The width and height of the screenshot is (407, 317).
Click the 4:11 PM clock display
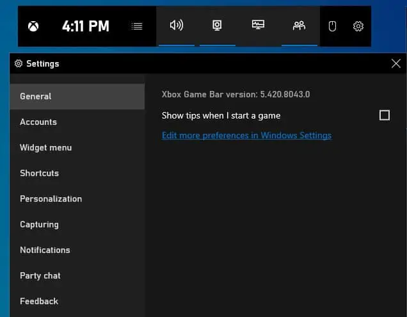[x=86, y=26]
